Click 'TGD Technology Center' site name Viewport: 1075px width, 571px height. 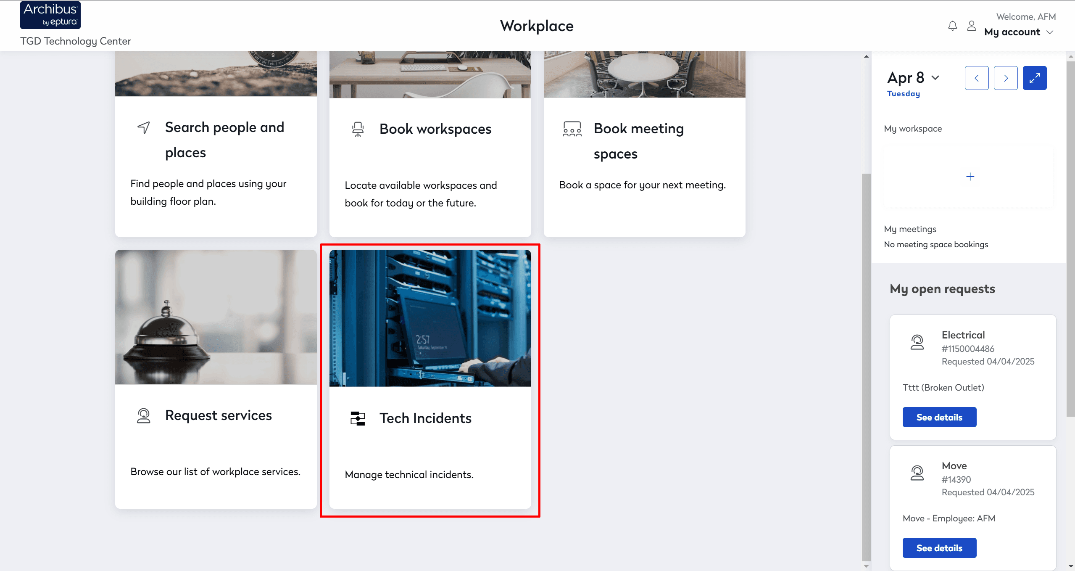(75, 41)
